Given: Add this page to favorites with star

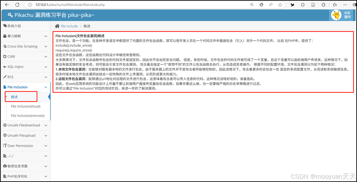Looking at the screenshot, I should [280, 5].
